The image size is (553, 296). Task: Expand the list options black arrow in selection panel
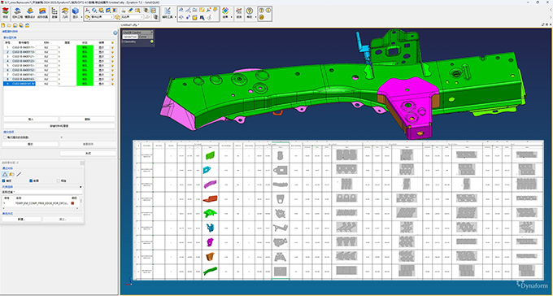(x=81, y=187)
